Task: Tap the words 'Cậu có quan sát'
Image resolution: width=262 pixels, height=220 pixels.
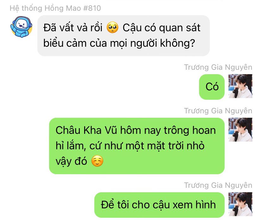Action: [161, 28]
